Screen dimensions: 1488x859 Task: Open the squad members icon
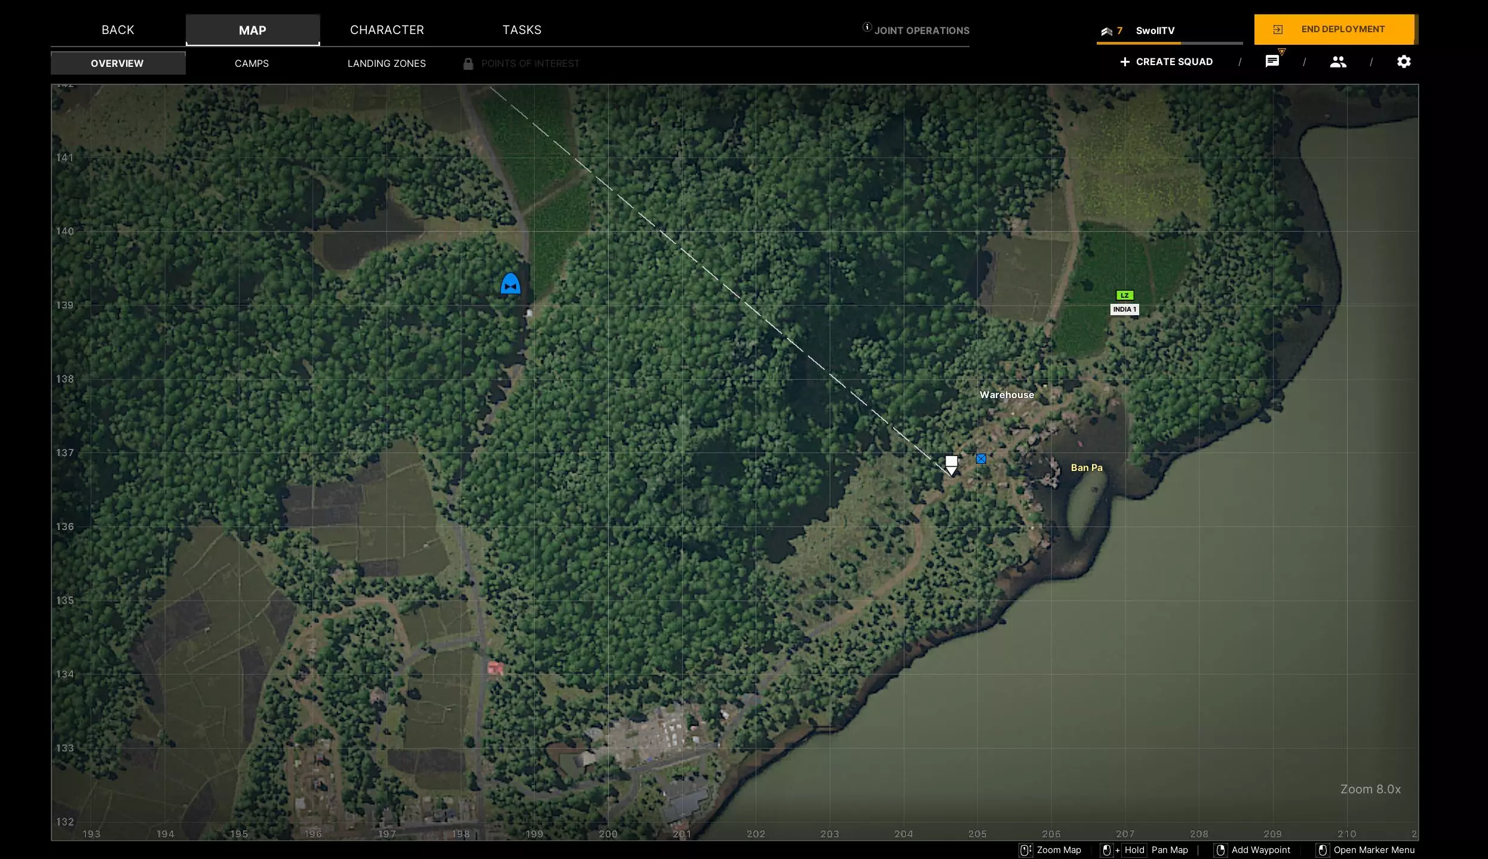[x=1337, y=61]
